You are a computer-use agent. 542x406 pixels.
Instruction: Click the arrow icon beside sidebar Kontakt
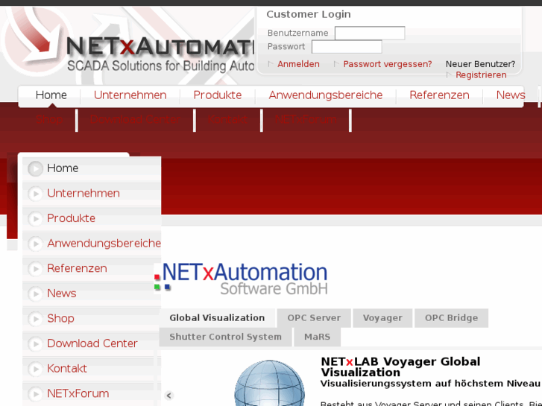point(35,369)
